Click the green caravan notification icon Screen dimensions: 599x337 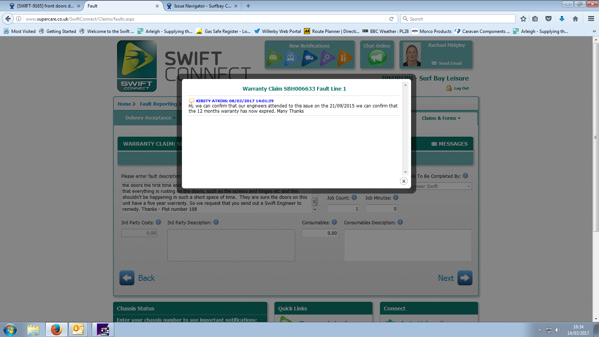click(274, 58)
